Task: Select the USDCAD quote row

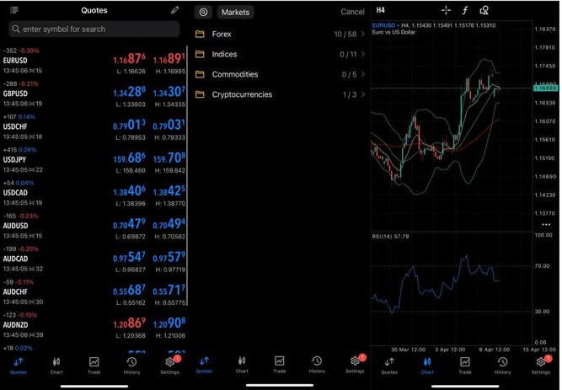Action: tap(94, 193)
